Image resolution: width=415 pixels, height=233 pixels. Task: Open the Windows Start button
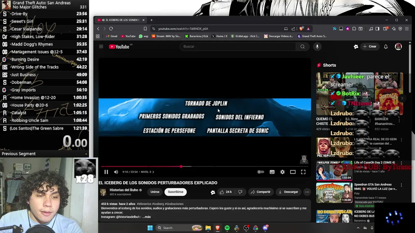(150, 228)
